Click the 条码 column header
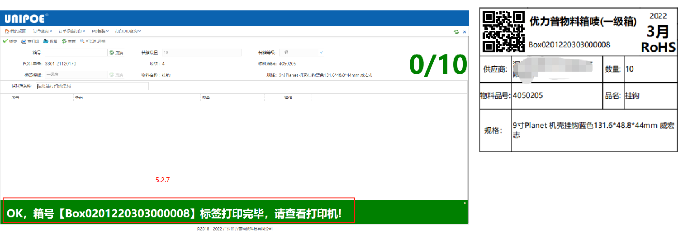Screen dimensions: 683x234 [x=79, y=97]
